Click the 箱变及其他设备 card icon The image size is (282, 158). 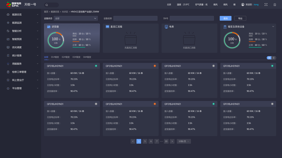[x=225, y=27]
